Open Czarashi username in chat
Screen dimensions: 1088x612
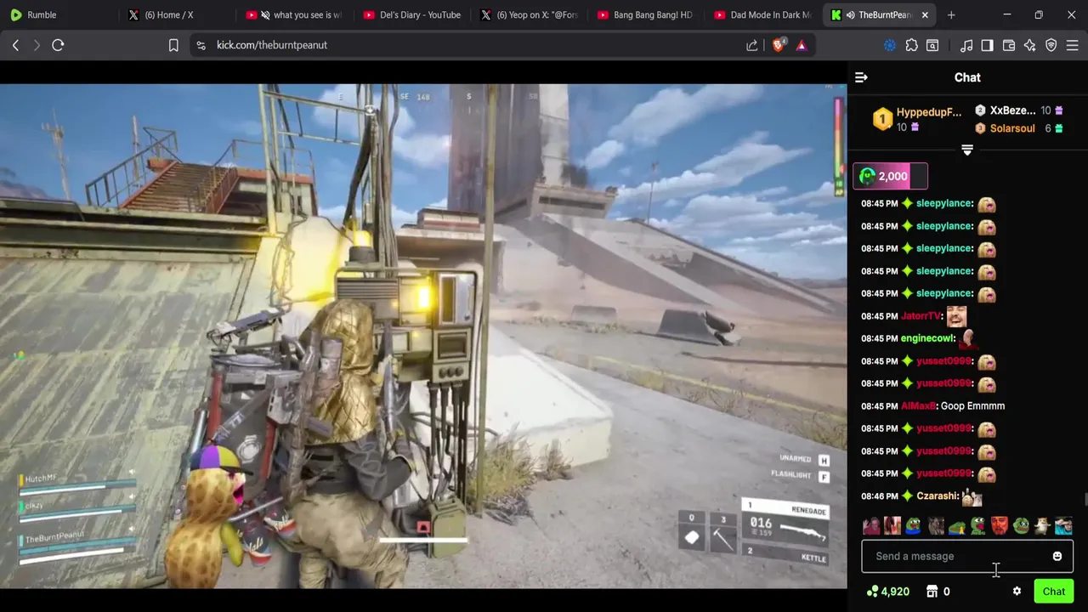point(938,496)
